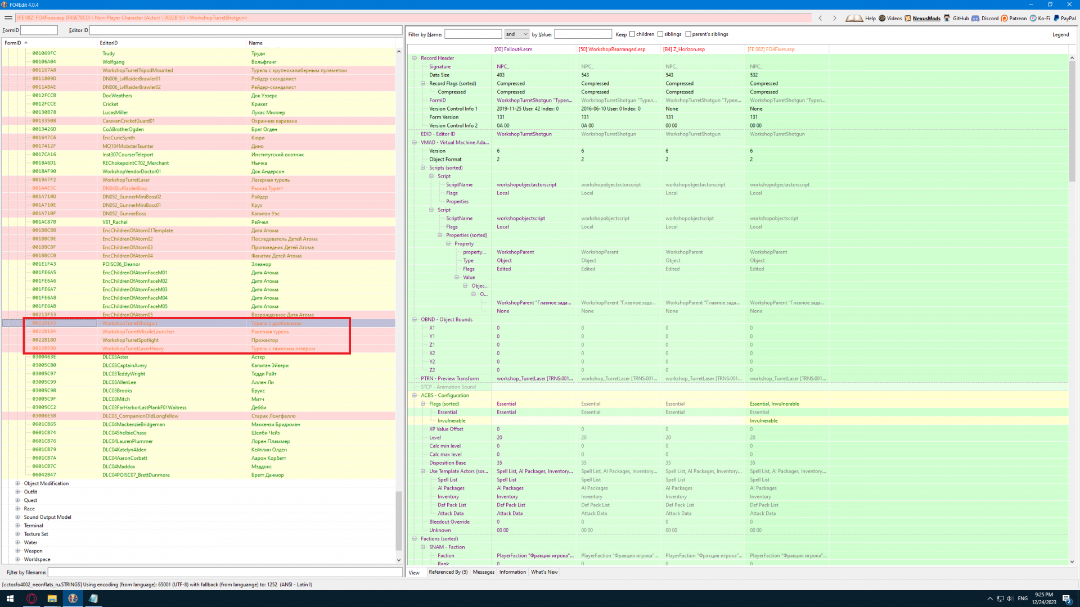Viewport: 1080px width, 607px height.
Task: Open the NexusMods link icon
Action: 908,18
